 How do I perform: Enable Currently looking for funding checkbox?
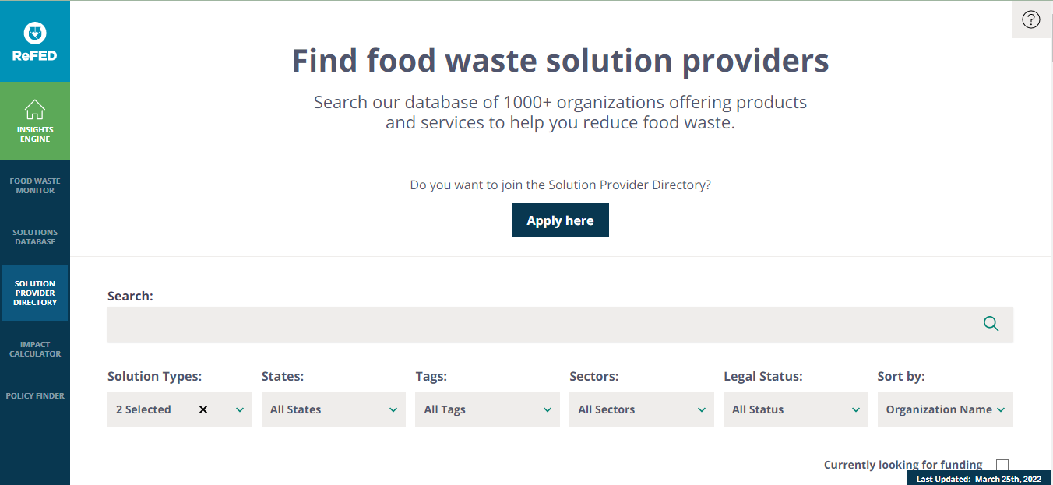click(x=1002, y=466)
